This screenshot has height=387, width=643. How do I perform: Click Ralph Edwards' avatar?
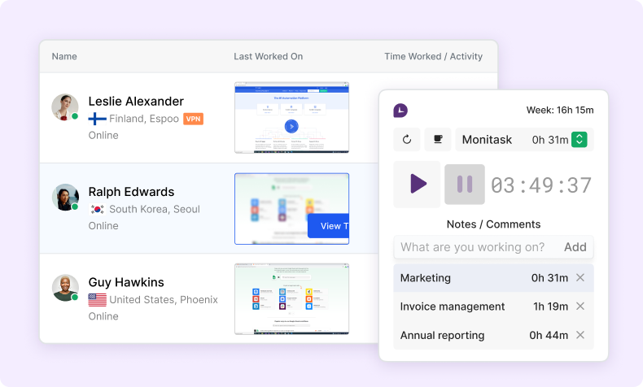(65, 198)
